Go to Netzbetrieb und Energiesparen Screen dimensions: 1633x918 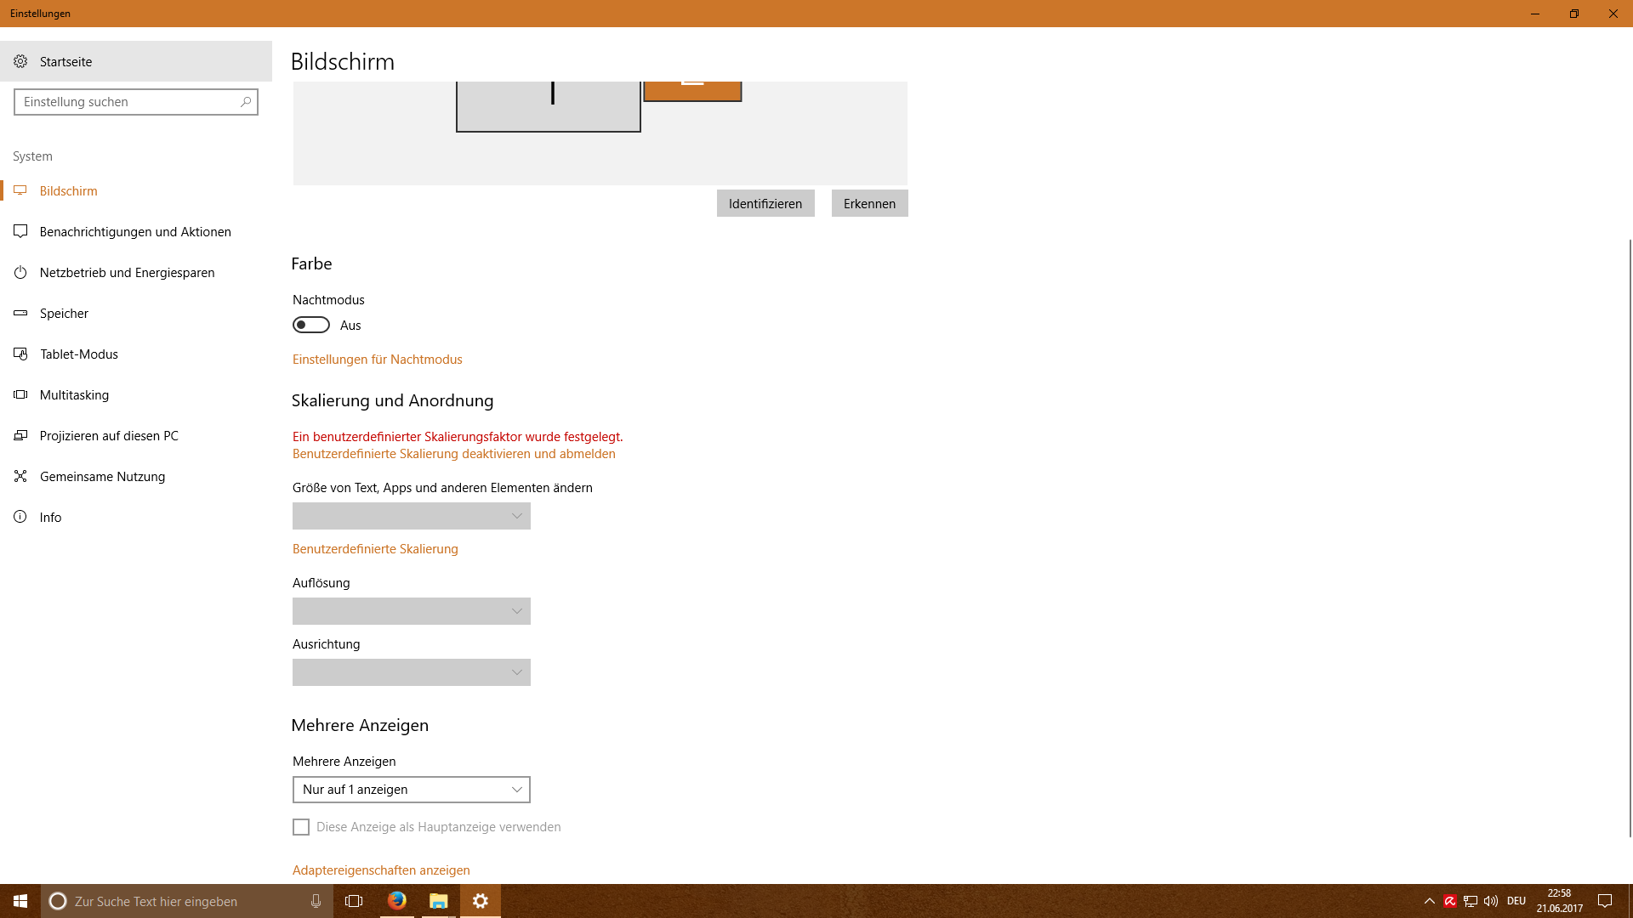[x=127, y=273]
